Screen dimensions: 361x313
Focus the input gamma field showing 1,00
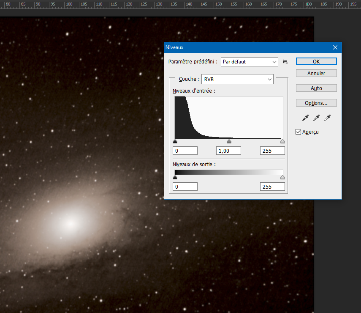coord(228,151)
